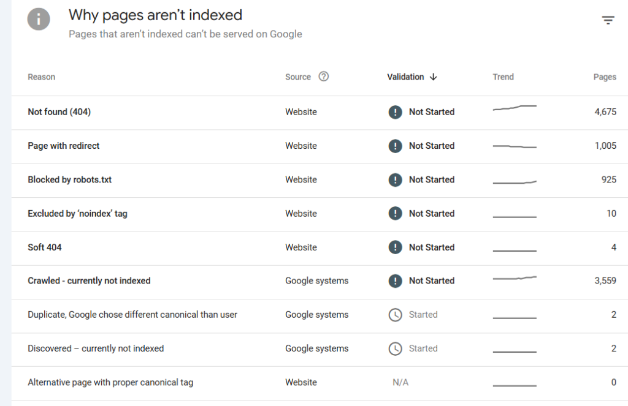The width and height of the screenshot is (628, 406).
Task: Open the filter icon at top right
Action: [x=608, y=20]
